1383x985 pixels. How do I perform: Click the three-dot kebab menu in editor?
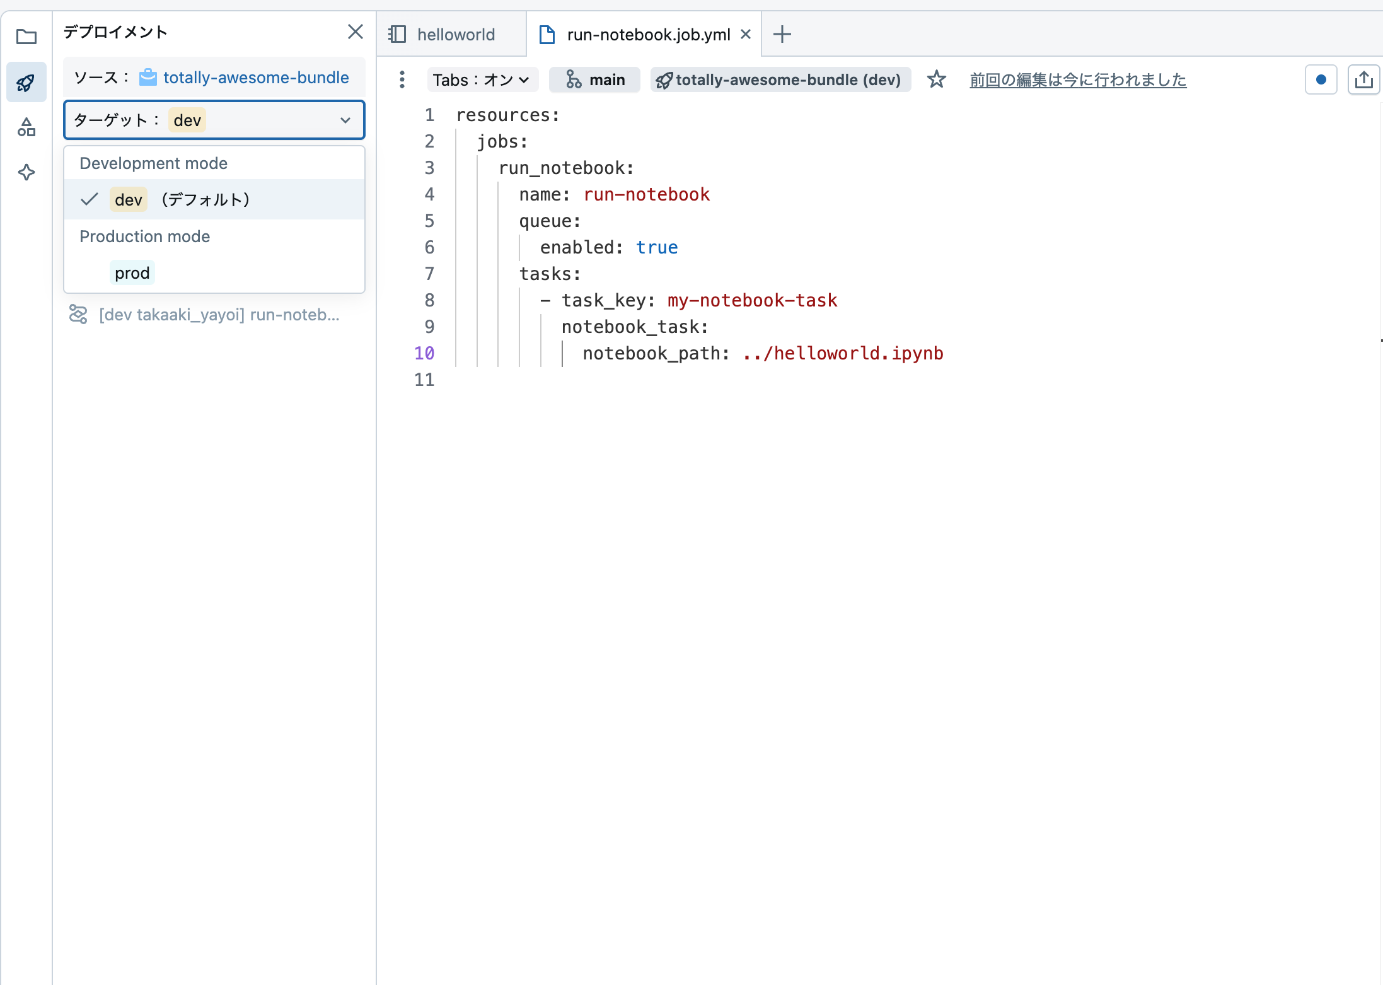[402, 79]
